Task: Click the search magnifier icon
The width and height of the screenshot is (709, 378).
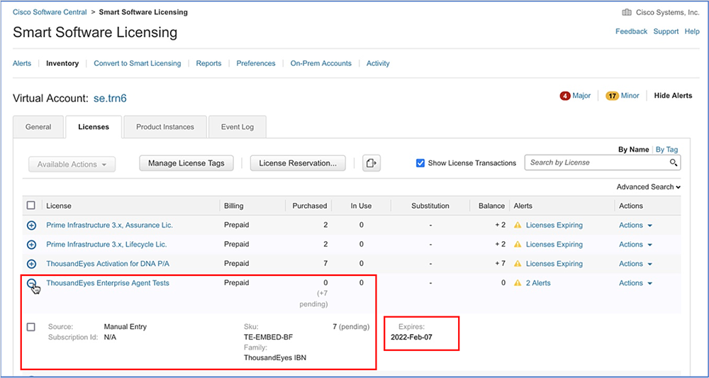Action: click(x=674, y=163)
